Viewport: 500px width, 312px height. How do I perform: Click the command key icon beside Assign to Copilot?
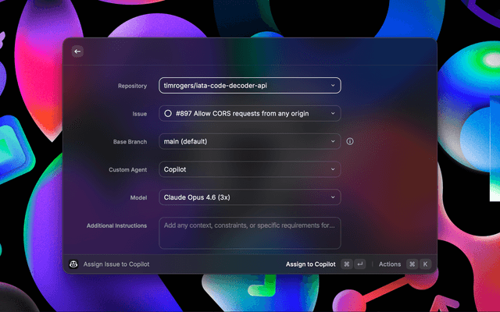point(346,264)
